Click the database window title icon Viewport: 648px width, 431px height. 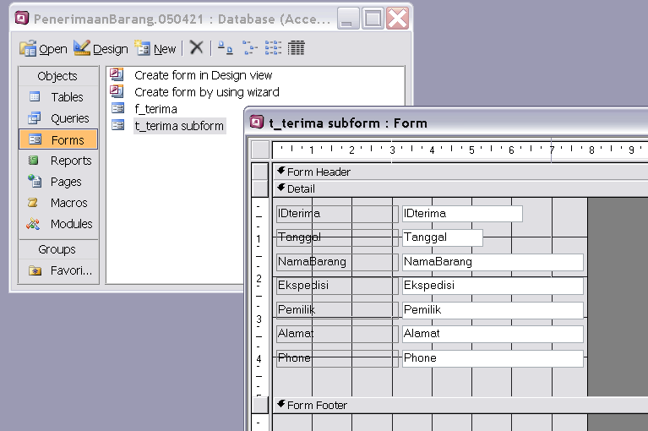[21, 19]
